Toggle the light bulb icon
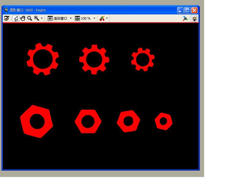Image resolution: width=235 pixels, height=188 pixels. pyautogui.click(x=195, y=19)
